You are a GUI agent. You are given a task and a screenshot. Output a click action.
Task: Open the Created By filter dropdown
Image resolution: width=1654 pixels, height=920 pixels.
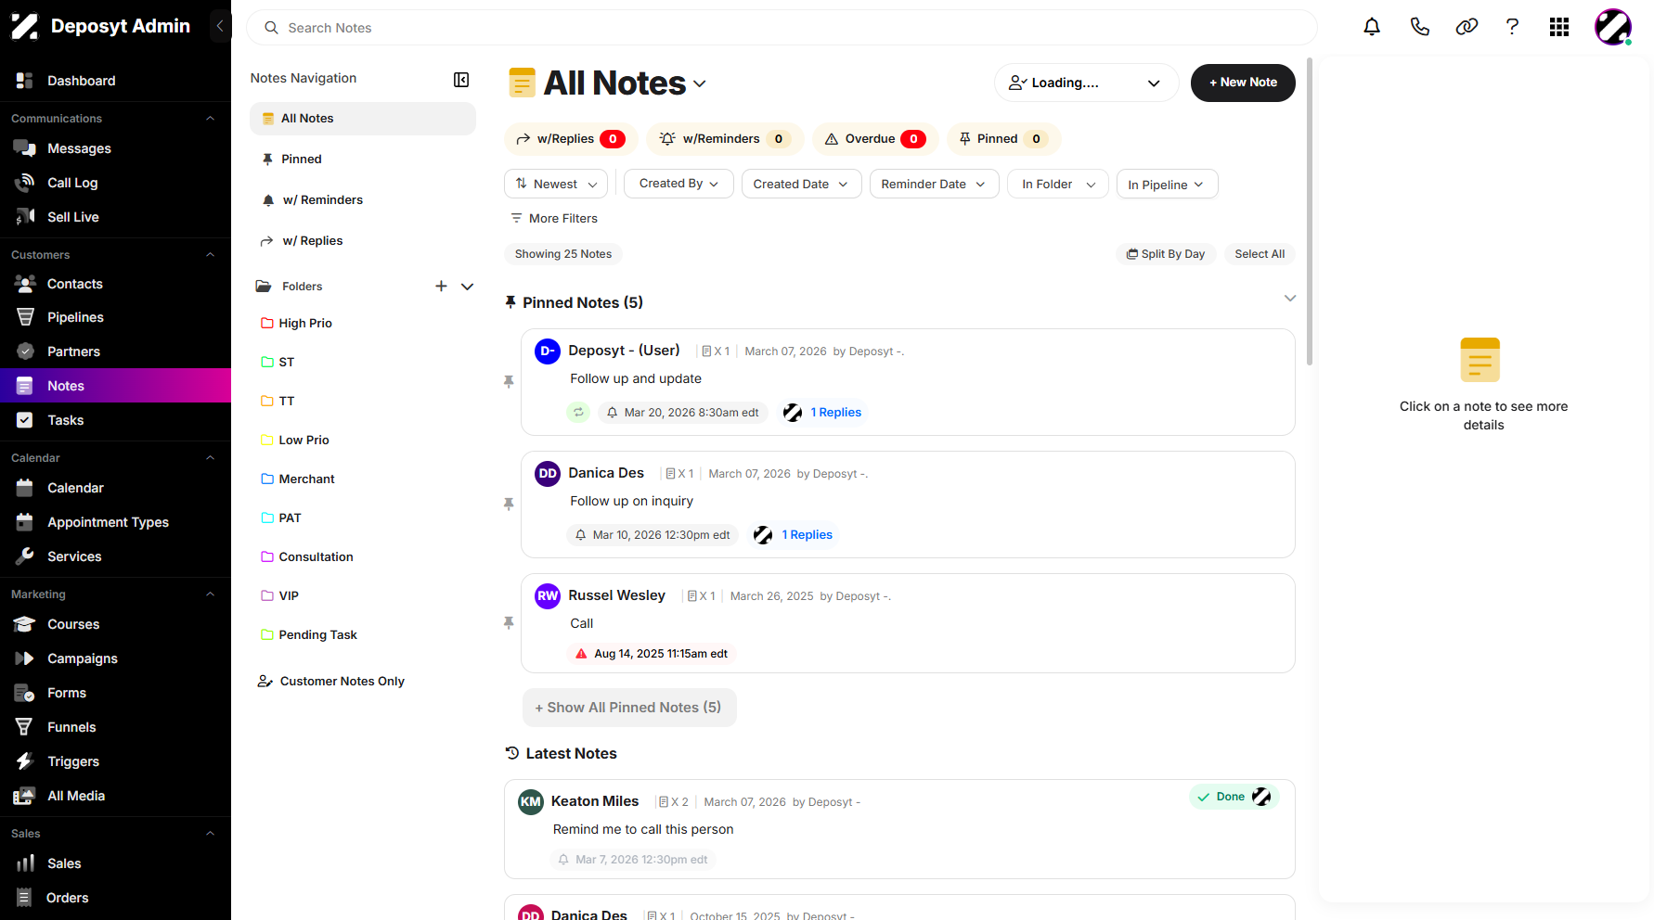pos(679,184)
